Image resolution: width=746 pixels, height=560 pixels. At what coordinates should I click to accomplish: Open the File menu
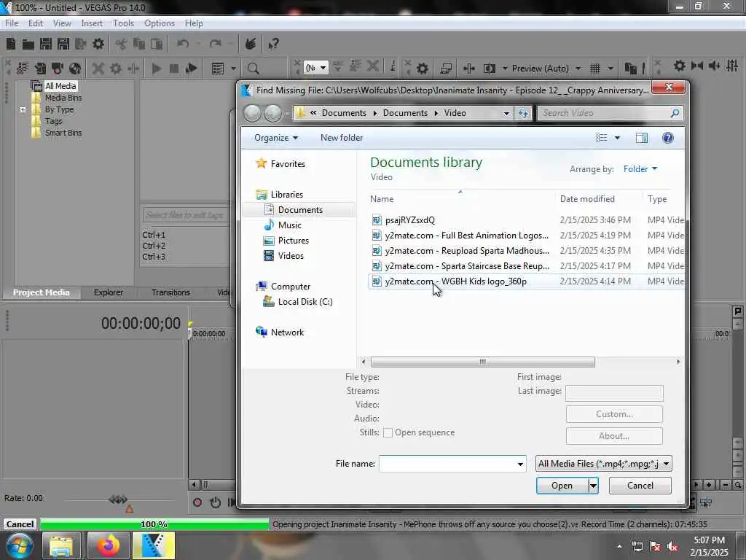(x=12, y=23)
